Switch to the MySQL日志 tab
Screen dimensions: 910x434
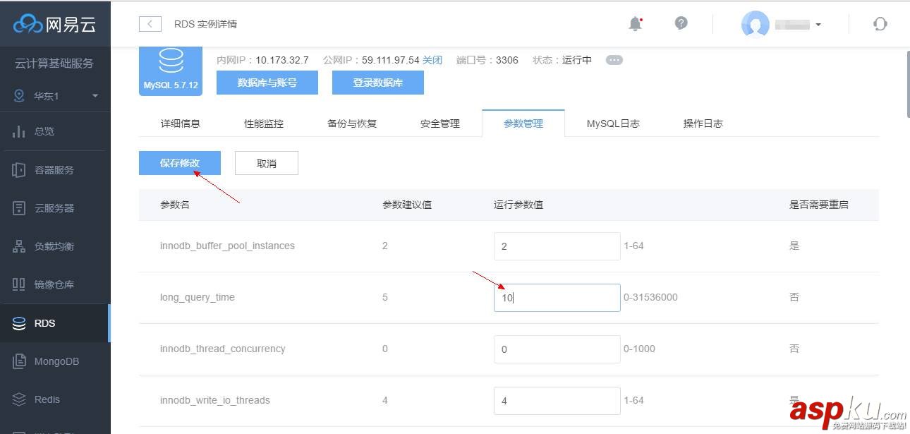[613, 123]
